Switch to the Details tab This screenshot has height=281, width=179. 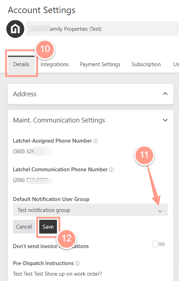point(21,64)
